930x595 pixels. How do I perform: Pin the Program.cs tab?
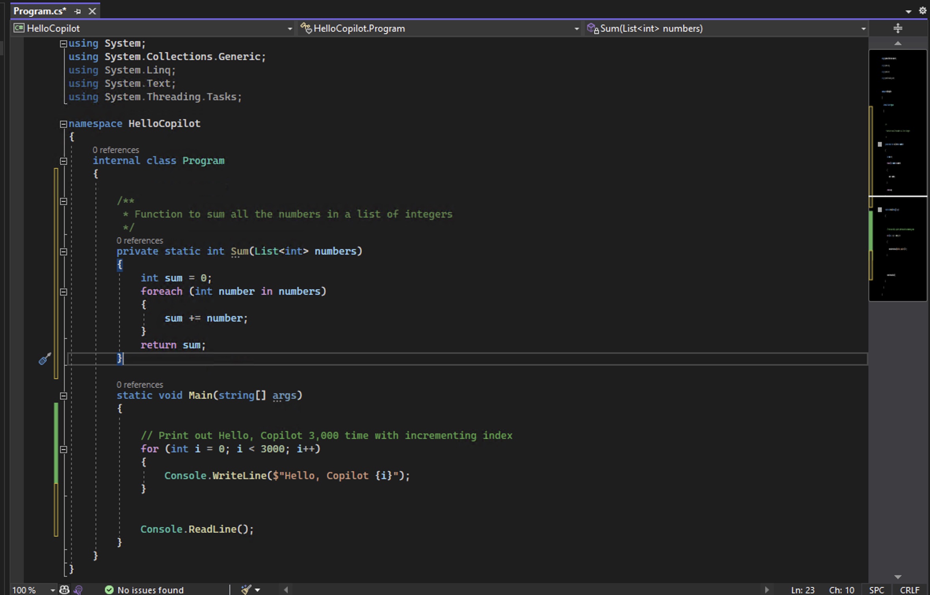78,11
